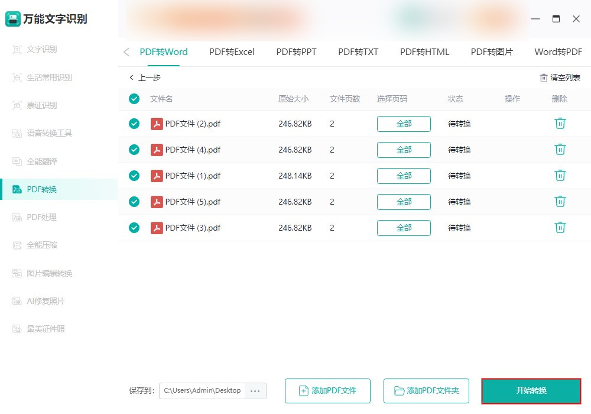Switch to PDF转TXT tab
This screenshot has height=414, width=591.
[358, 52]
